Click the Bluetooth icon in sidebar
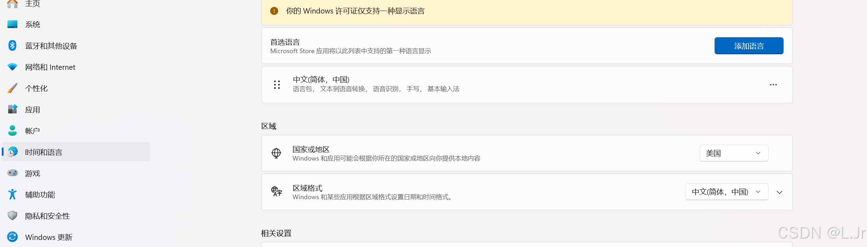Viewport: 867px width, 247px height. (x=12, y=45)
